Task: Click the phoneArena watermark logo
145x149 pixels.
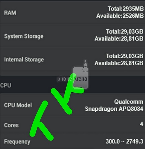Action: (72, 75)
